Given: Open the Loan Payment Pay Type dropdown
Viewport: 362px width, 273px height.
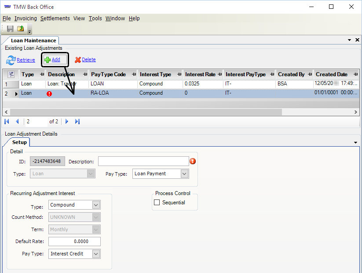Looking at the screenshot, I should click(x=184, y=174).
